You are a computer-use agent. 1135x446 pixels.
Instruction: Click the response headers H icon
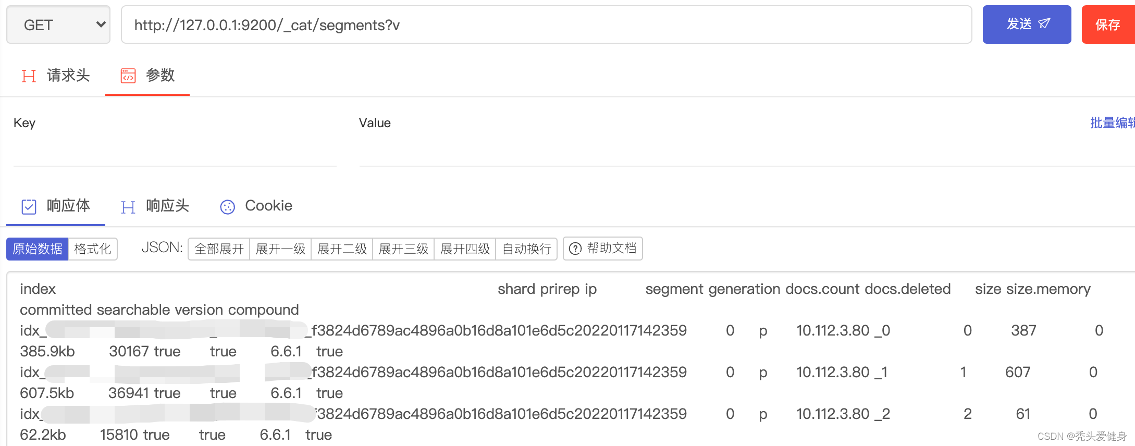(128, 207)
